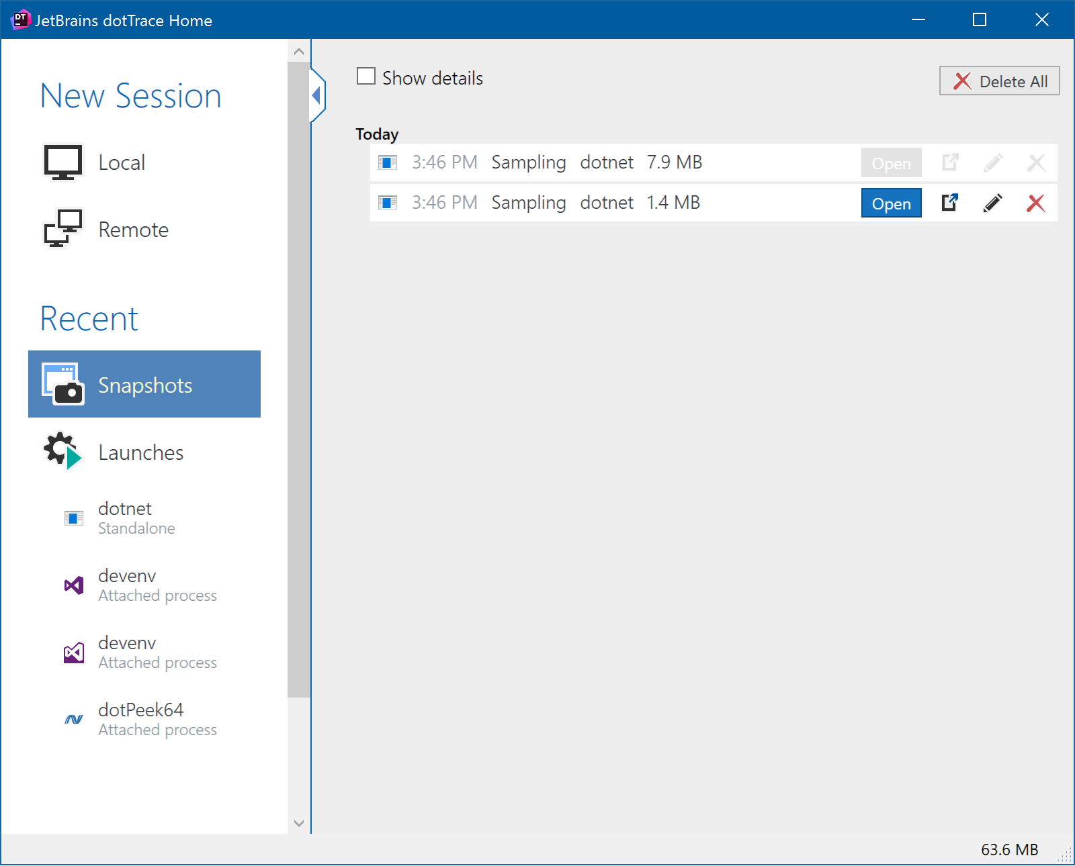Click the '7.9 MB' size text

pos(675,162)
